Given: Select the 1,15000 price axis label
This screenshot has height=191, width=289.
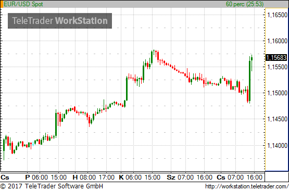Looking at the screenshot, I should 277,93.
